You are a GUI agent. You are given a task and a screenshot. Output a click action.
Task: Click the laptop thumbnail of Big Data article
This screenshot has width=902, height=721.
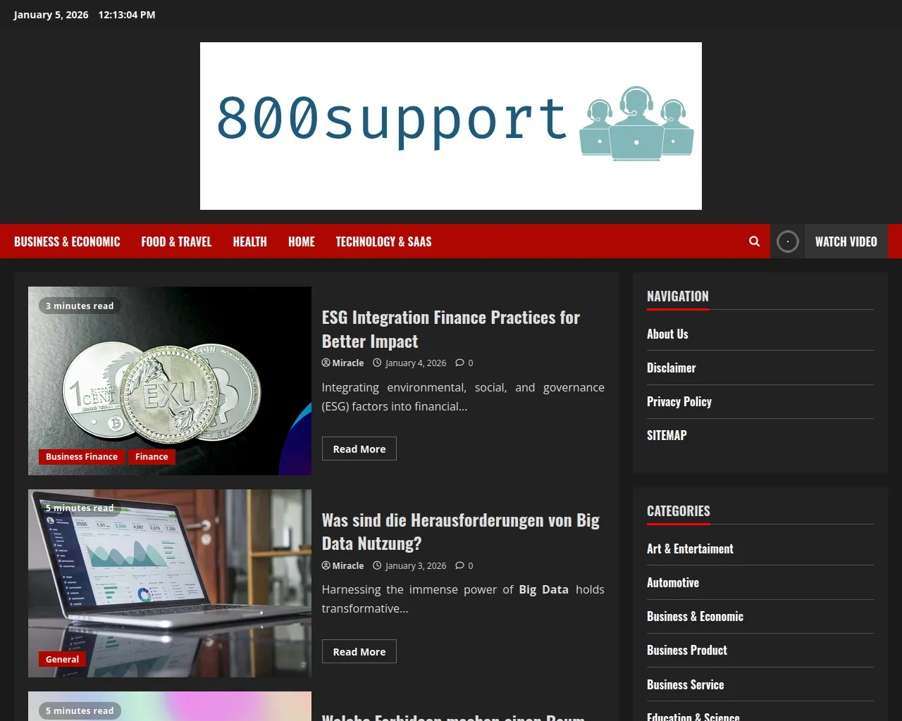(170, 583)
